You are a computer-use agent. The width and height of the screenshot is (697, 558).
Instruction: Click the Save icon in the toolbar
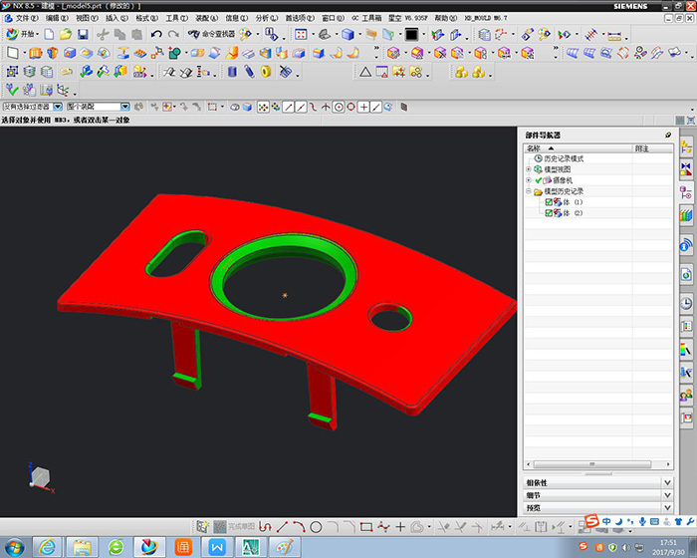[x=83, y=34]
